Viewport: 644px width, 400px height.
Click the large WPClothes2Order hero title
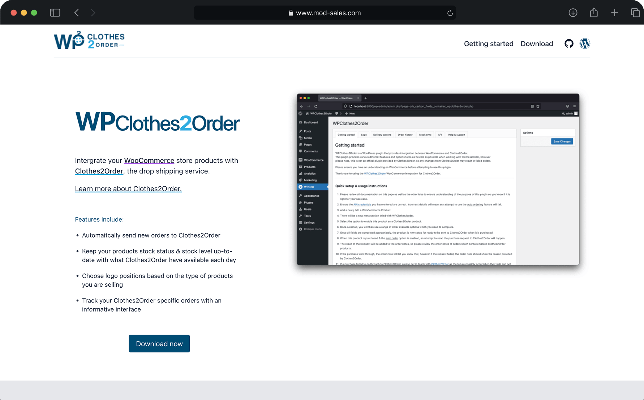click(x=157, y=122)
